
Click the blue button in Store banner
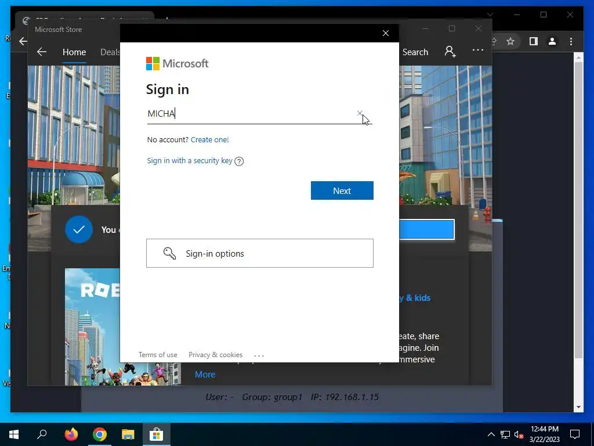(426, 229)
